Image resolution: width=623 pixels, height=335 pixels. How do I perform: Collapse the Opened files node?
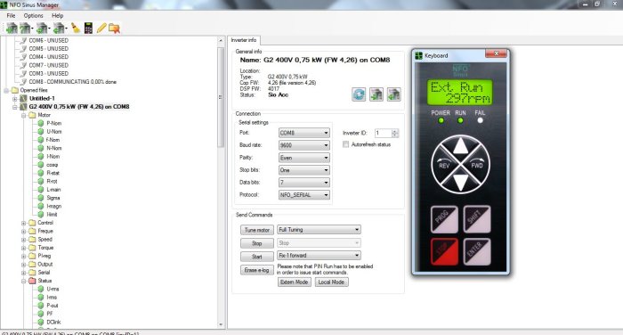(6, 90)
